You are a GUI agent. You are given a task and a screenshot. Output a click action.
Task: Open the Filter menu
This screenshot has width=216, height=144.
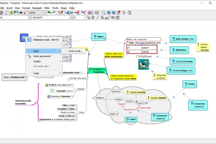pyautogui.click(x=47, y=8)
